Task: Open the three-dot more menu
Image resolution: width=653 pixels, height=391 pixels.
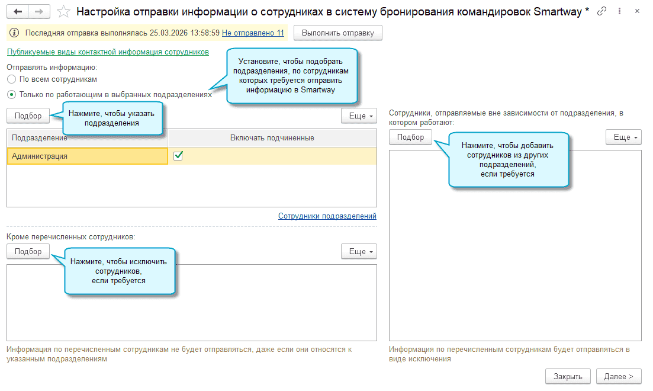Action: pyautogui.click(x=619, y=11)
